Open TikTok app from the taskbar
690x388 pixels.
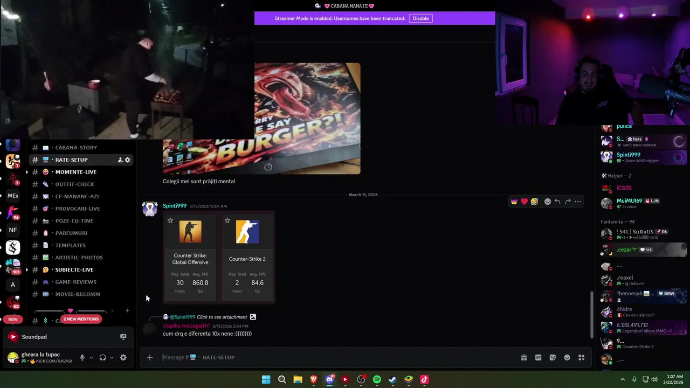pos(424,379)
